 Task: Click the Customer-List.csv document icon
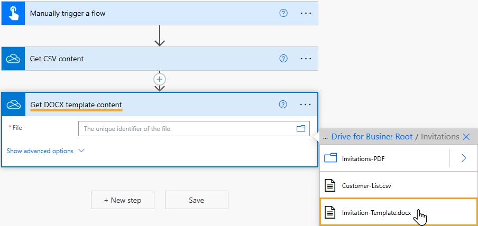329,185
